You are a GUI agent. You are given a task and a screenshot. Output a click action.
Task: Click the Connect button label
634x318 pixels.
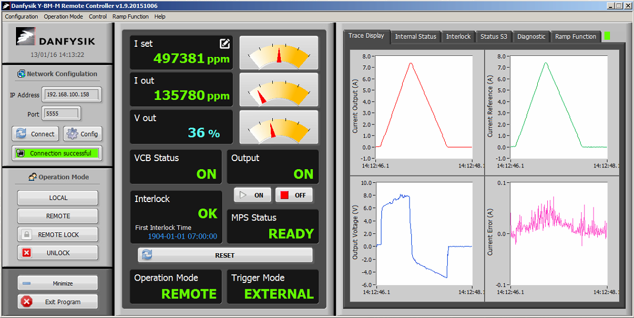pos(43,134)
